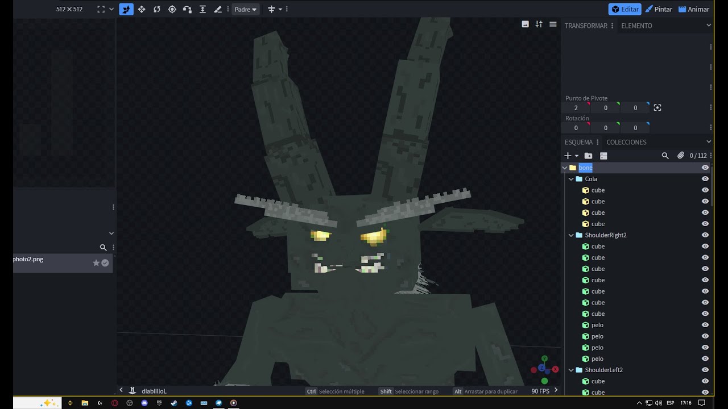728x409 pixels.
Task: Open the Padre transform space dropdown
Action: 246,9
